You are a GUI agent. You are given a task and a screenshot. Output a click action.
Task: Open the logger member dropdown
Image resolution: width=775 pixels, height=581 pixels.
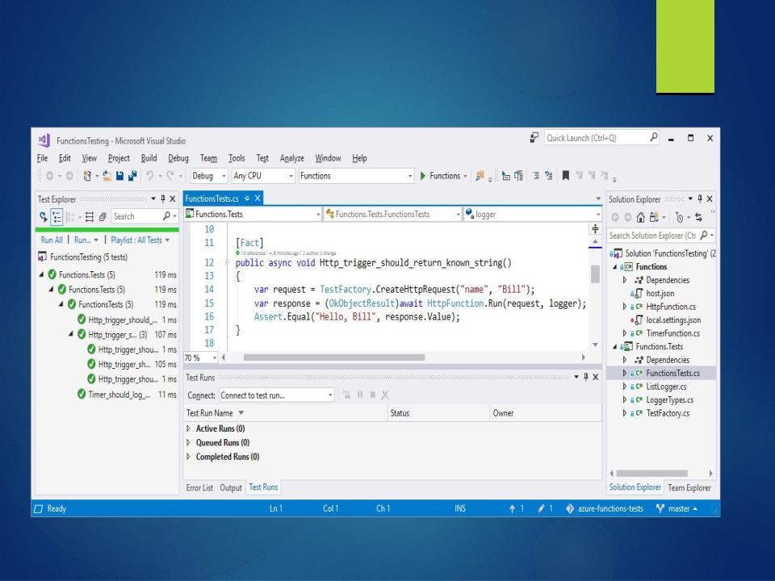coord(532,214)
